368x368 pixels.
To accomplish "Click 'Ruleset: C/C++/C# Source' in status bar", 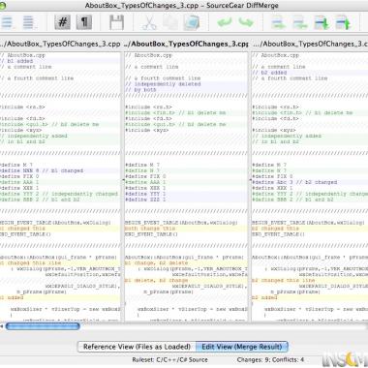I will coord(169,359).
